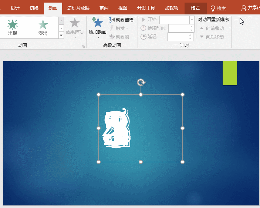Open the 视图 tab
Viewport: 260px width, 208px height.
click(123, 8)
